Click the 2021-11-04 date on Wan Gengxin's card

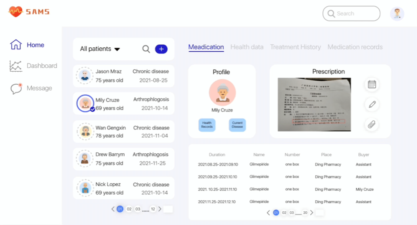[155, 136]
